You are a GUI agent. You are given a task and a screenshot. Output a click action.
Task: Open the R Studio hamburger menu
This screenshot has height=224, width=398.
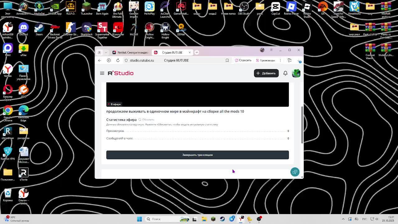(x=102, y=73)
